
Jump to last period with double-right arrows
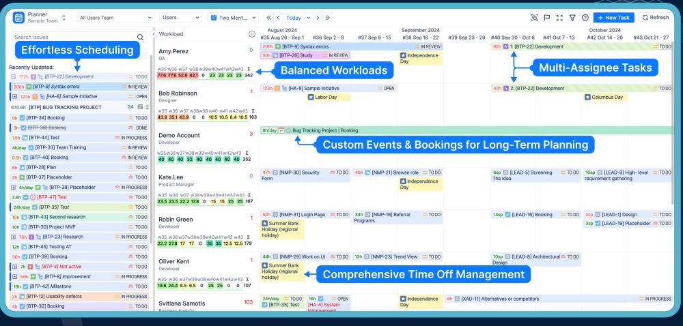(328, 18)
